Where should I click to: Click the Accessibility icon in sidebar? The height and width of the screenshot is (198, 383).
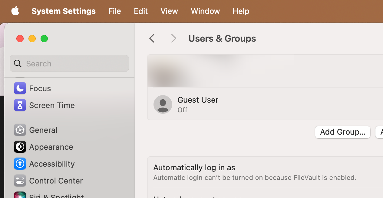pos(20,164)
